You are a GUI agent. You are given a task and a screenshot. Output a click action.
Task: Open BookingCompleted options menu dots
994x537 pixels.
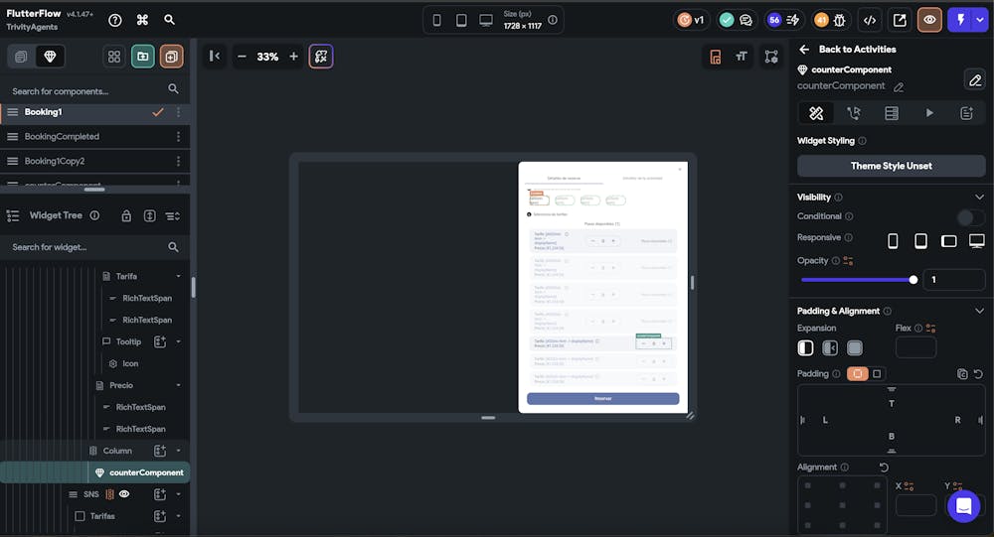pyautogui.click(x=178, y=137)
